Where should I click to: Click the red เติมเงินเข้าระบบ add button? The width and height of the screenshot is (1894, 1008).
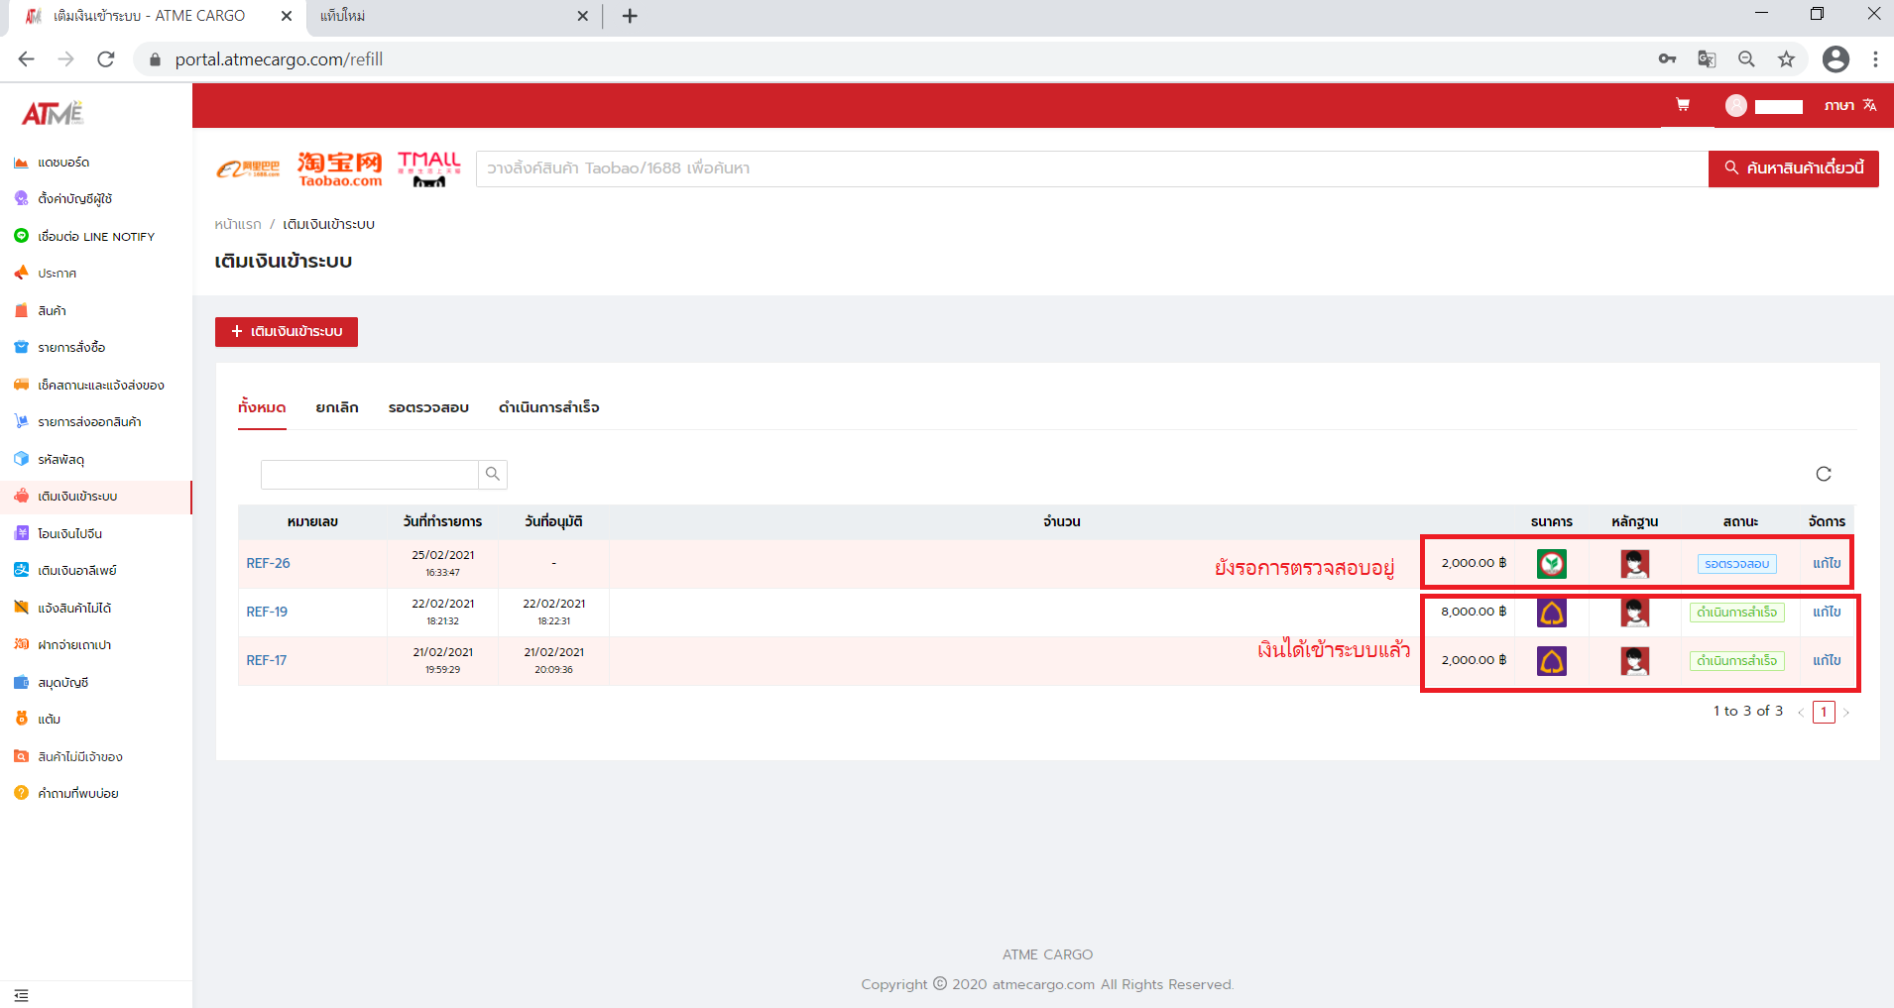click(x=287, y=332)
